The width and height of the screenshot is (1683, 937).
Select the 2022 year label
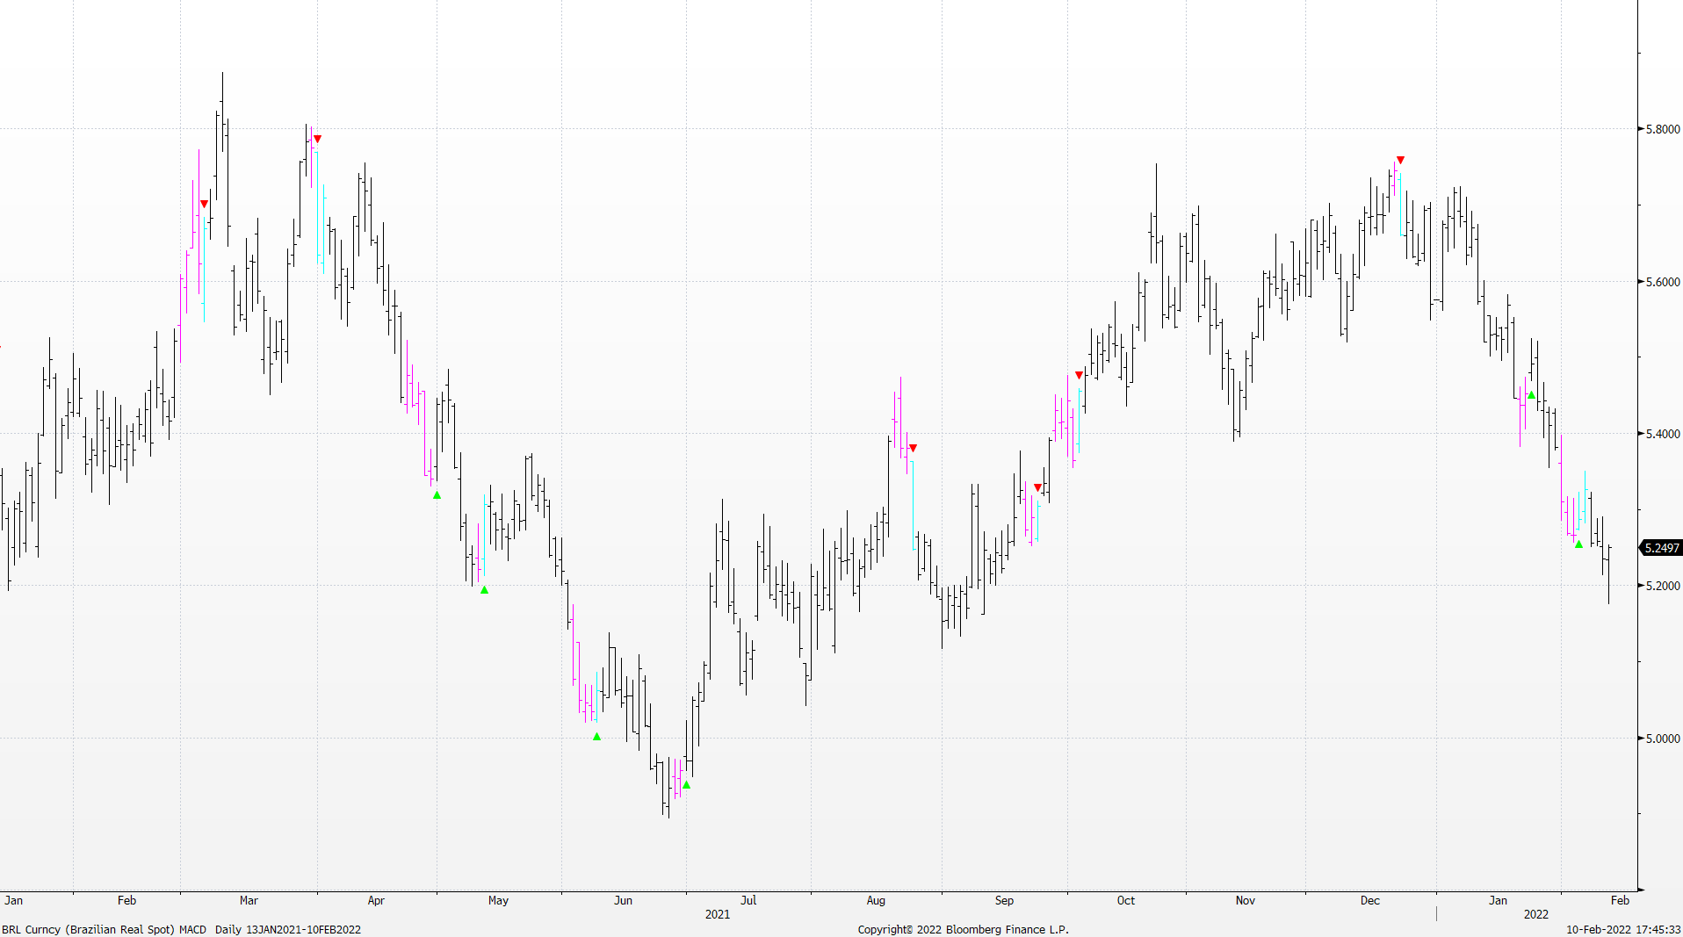click(1535, 914)
